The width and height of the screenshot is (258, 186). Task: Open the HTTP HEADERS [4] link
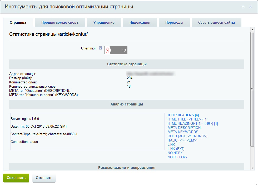point(183,115)
